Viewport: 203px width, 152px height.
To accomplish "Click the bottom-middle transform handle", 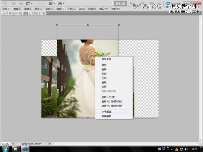I will point(88,118).
